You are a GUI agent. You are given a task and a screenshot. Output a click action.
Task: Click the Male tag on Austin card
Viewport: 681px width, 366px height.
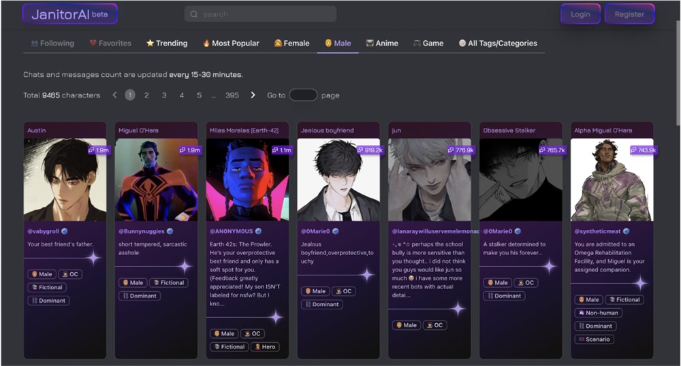tap(42, 274)
